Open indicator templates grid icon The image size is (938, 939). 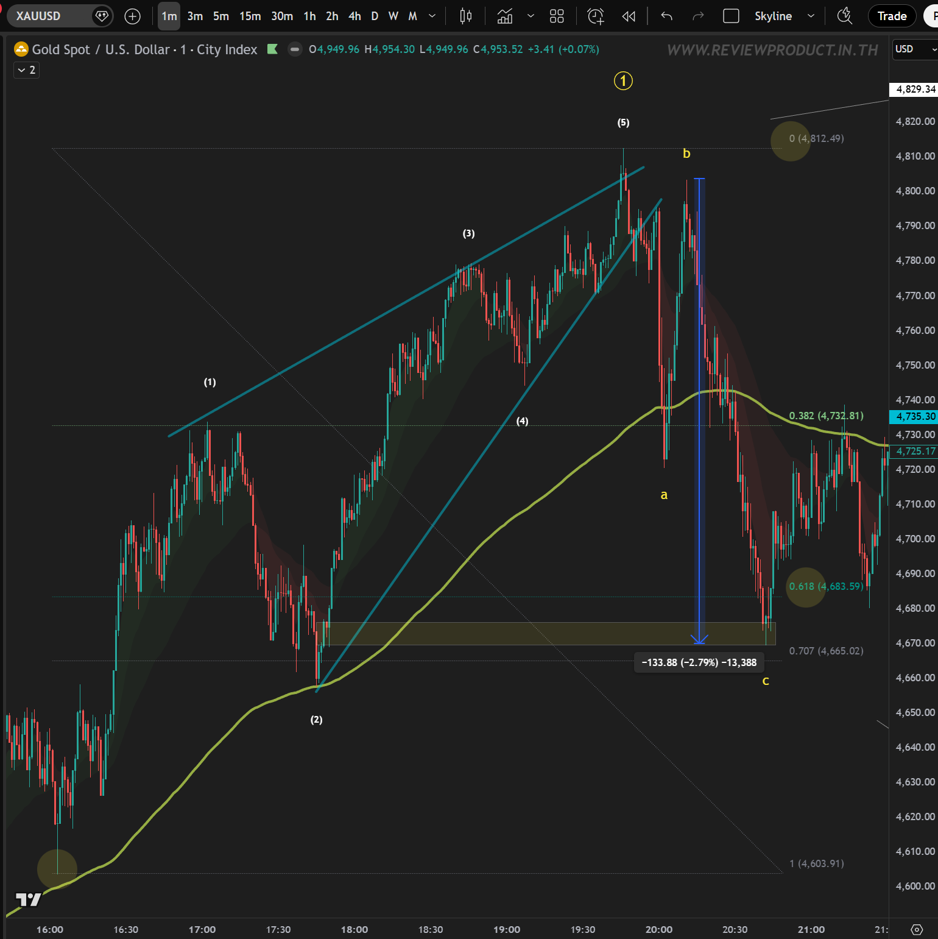pos(557,16)
